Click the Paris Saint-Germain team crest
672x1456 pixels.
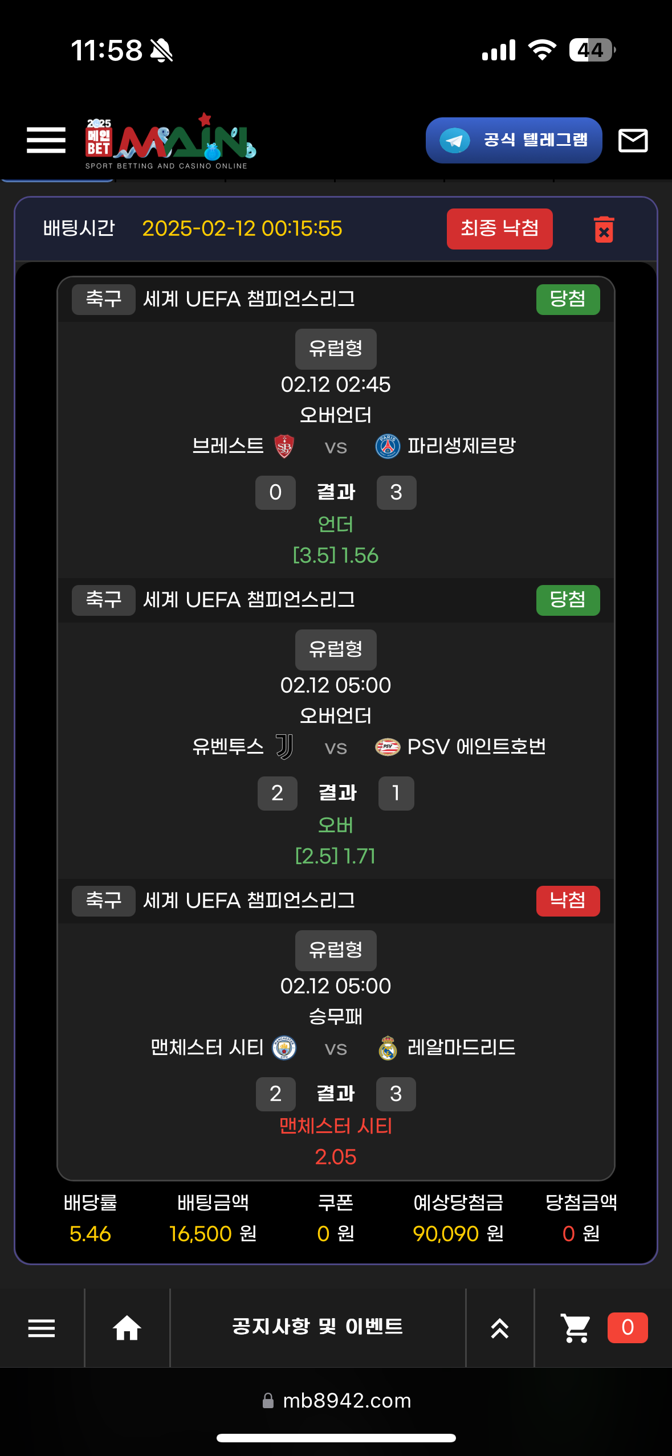coord(388,446)
